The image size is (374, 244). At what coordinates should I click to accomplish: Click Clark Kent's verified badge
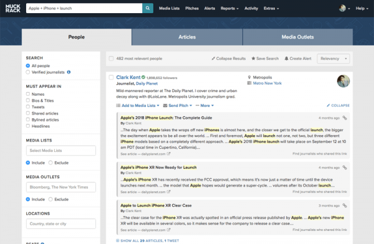point(143,77)
